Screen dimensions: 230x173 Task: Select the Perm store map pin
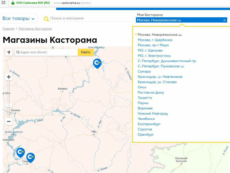click(97, 64)
